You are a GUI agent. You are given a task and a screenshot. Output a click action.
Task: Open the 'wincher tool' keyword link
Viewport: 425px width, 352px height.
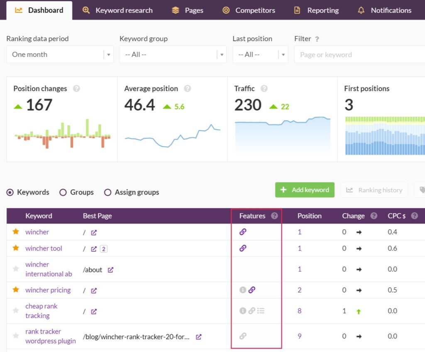point(44,248)
